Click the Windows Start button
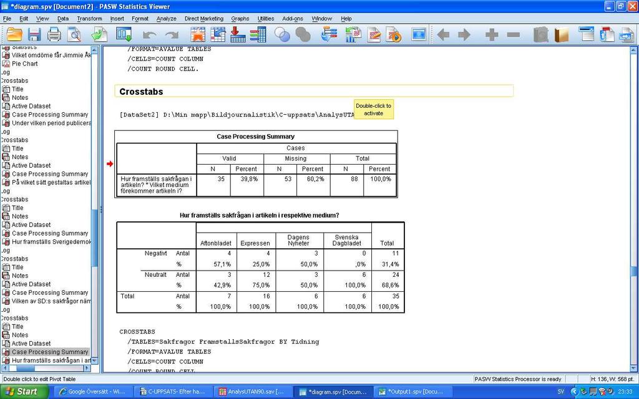Screen dimensions: 639x399 click(24, 392)
